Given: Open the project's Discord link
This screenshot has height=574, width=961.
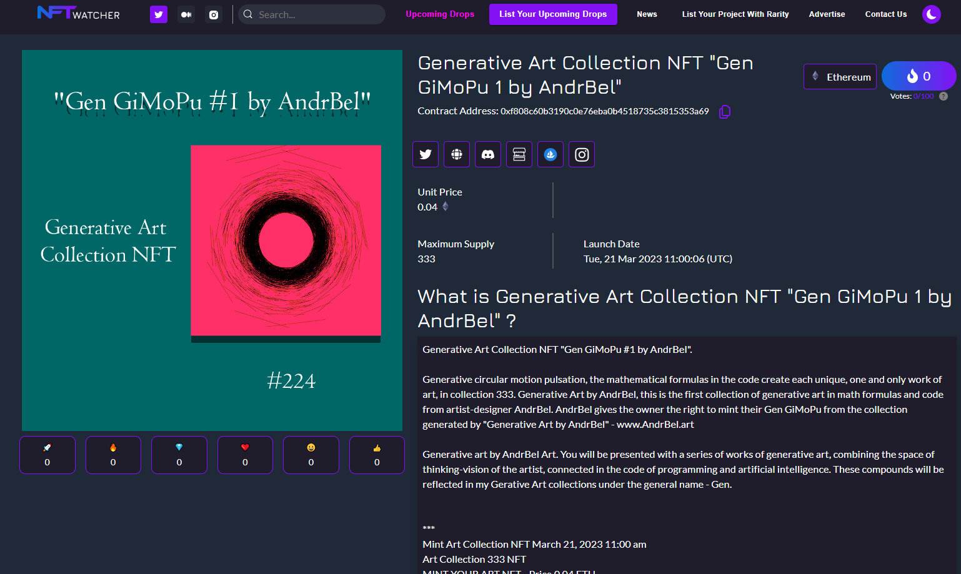Looking at the screenshot, I should coord(488,154).
